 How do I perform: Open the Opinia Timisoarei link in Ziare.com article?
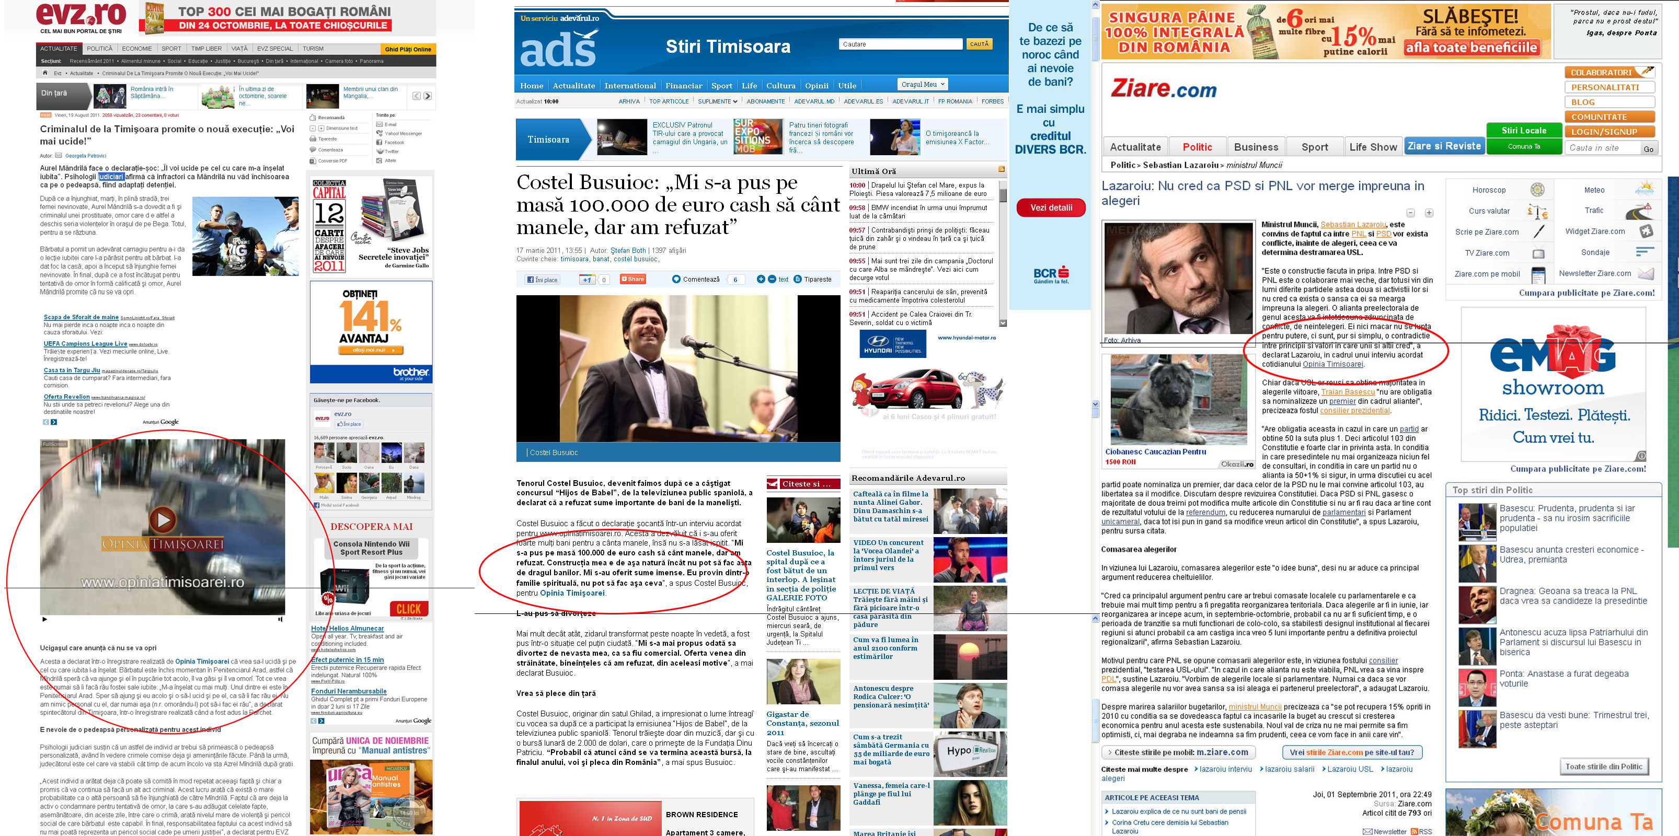pos(1332,364)
